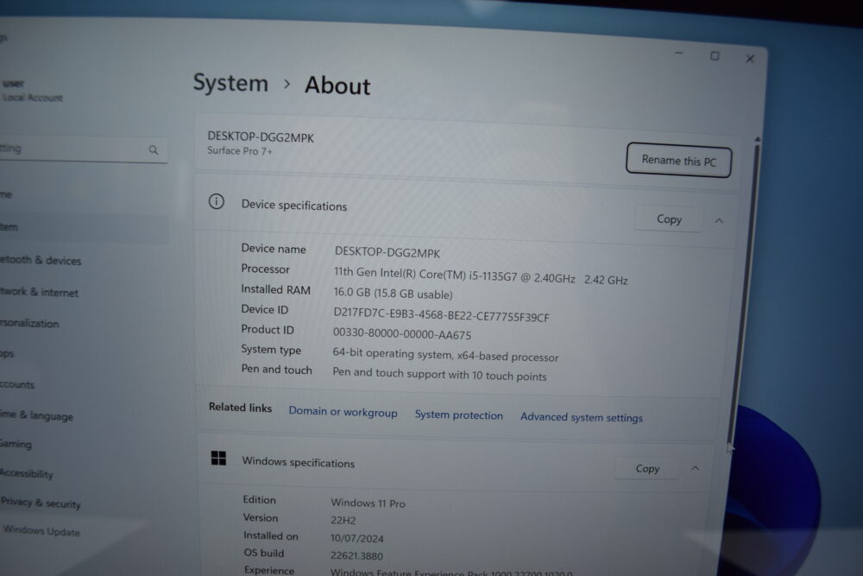Copy the Windows specifications
863x576 pixels.
tap(647, 468)
